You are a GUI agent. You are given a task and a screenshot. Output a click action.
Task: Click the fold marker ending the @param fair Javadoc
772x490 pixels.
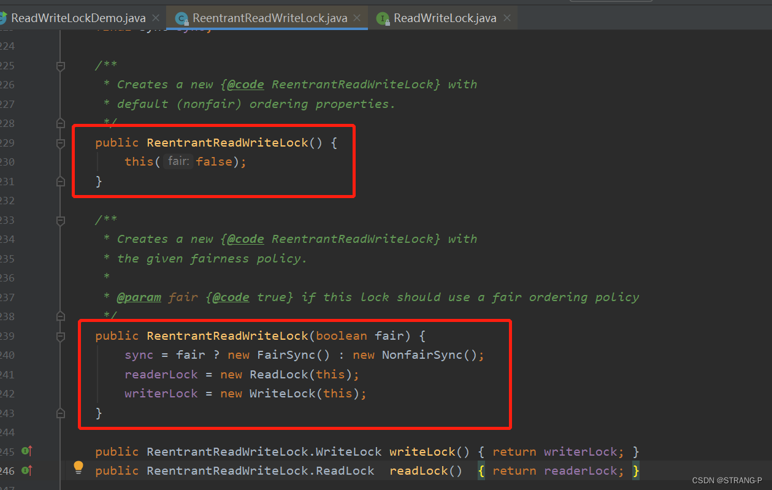pyautogui.click(x=60, y=316)
